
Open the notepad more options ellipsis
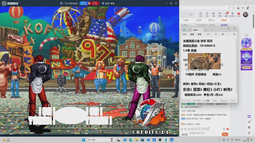pos(227,34)
